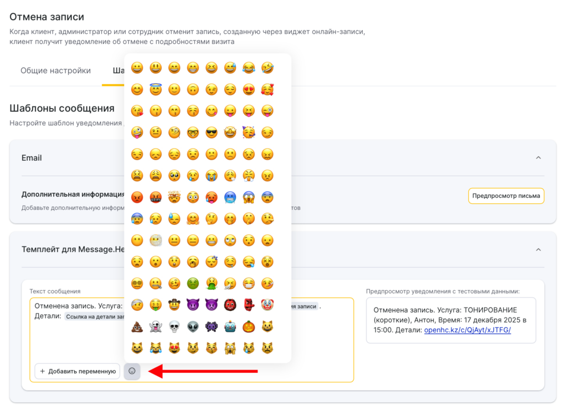Viewport: 567px width, 415px height.
Task: Insert the robot face emoji
Action: pyautogui.click(x=230, y=326)
